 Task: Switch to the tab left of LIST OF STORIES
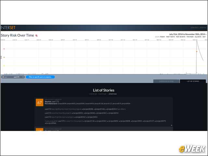tap(166, 81)
